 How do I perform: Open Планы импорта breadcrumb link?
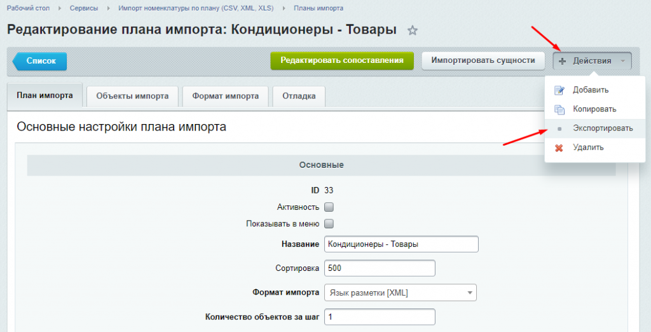319,8
